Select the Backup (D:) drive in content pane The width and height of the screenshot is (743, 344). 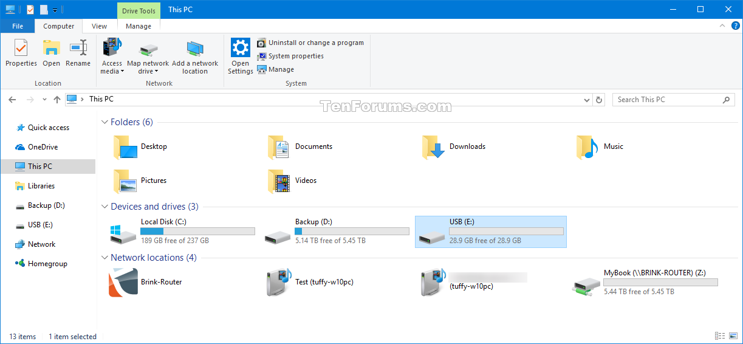pos(336,232)
